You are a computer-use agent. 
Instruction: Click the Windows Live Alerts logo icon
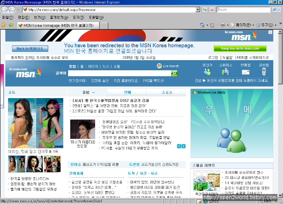coord(195,92)
